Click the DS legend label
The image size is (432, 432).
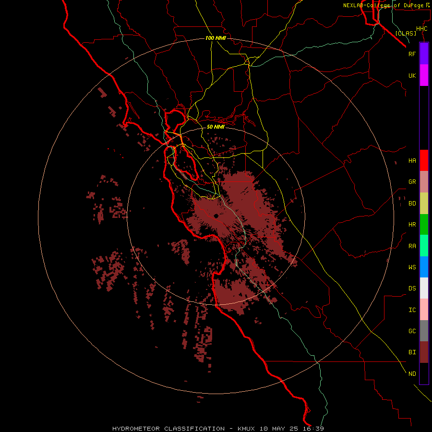[x=412, y=288]
